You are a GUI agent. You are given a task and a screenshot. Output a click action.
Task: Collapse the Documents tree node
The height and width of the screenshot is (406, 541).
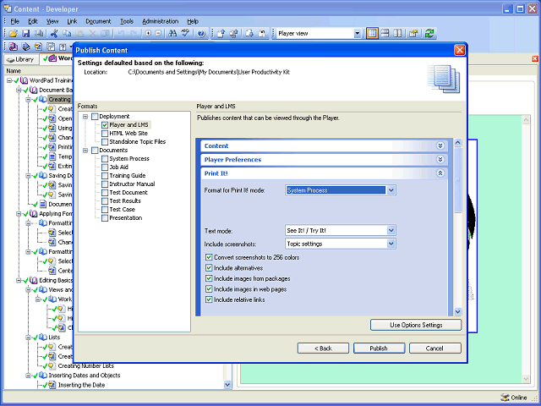pyautogui.click(x=85, y=151)
